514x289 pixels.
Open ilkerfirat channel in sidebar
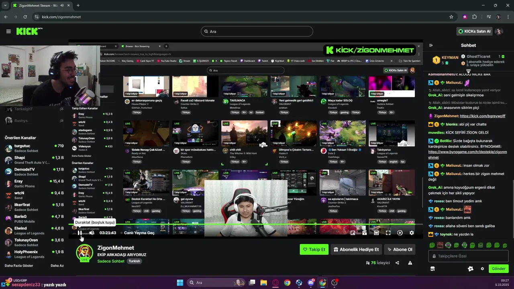coord(34,207)
